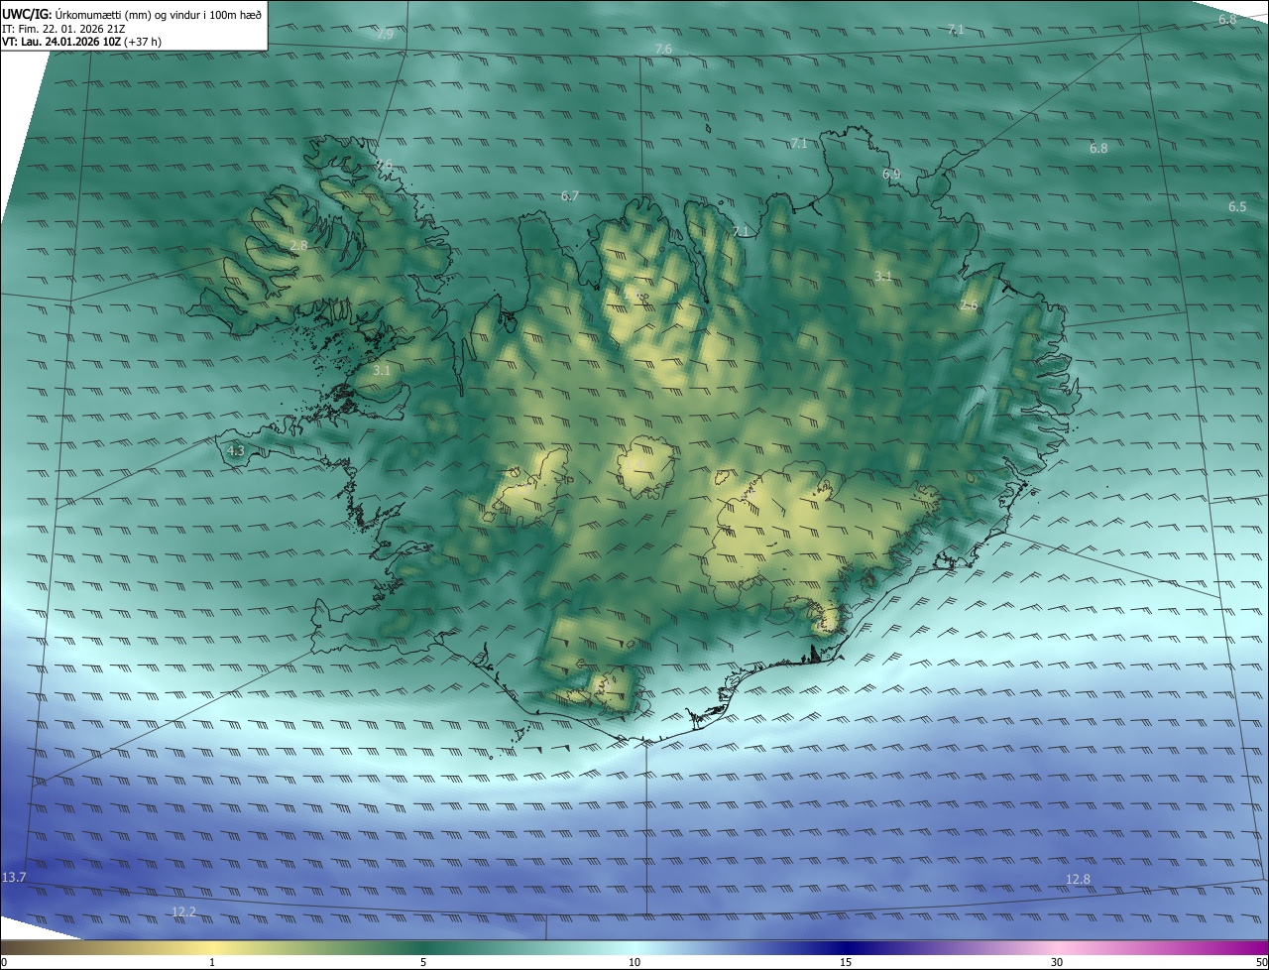Click the 'VT: Lau. 24.01.2026 10Z (+37 h)' line
Screen dimensions: 1269x970
82,42
